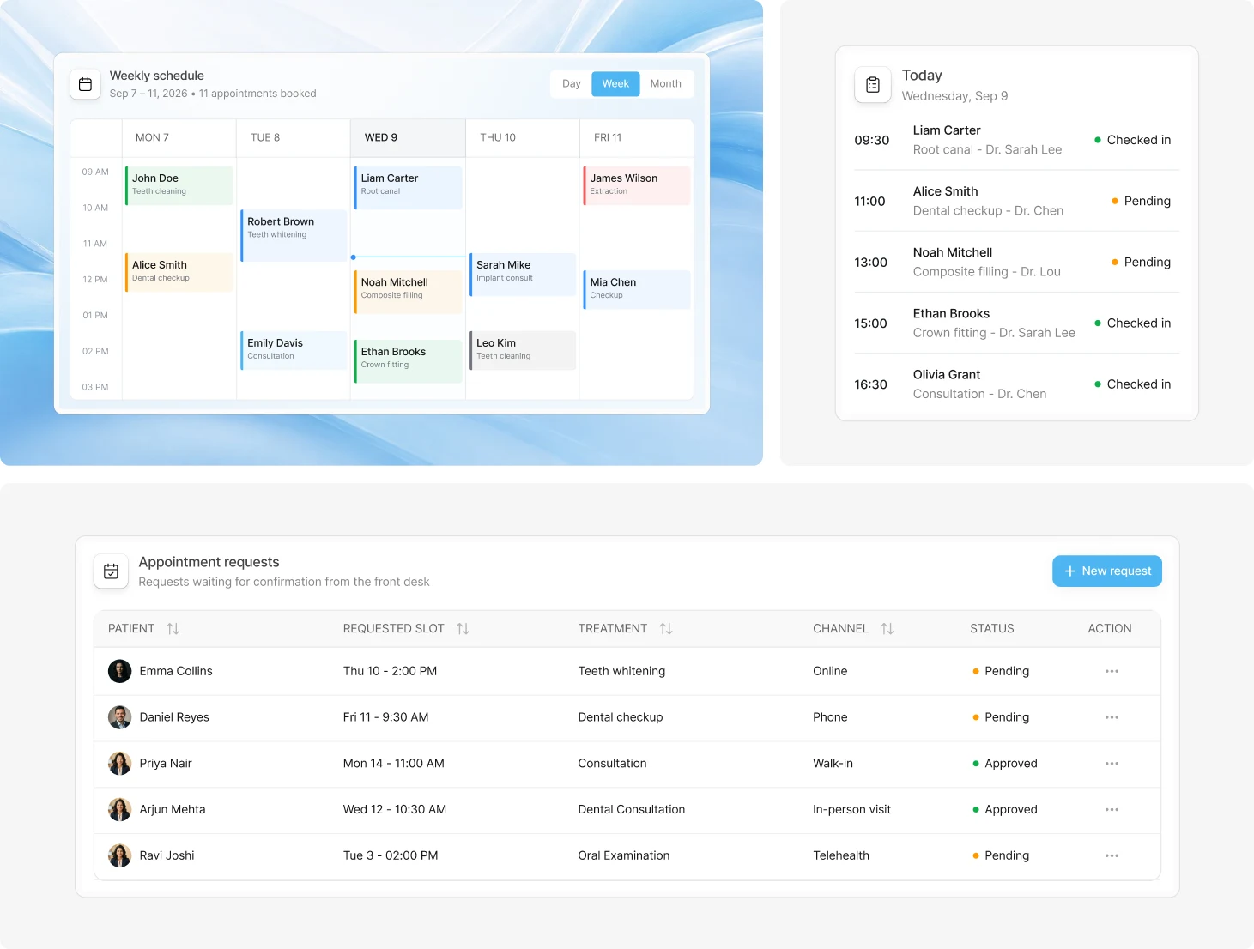
Task: Click the MON 7 column header
Action: (x=179, y=137)
